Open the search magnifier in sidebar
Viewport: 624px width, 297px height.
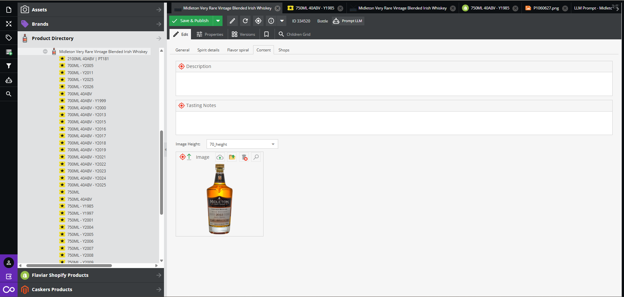[x=9, y=94]
